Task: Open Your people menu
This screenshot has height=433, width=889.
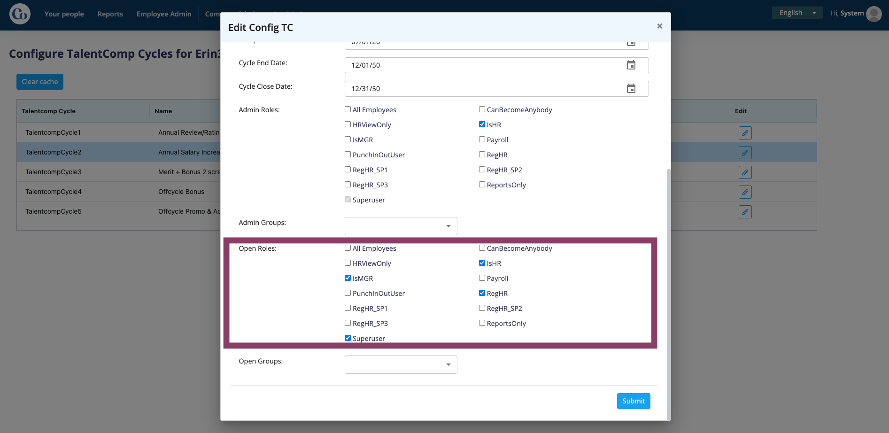Action: point(64,14)
